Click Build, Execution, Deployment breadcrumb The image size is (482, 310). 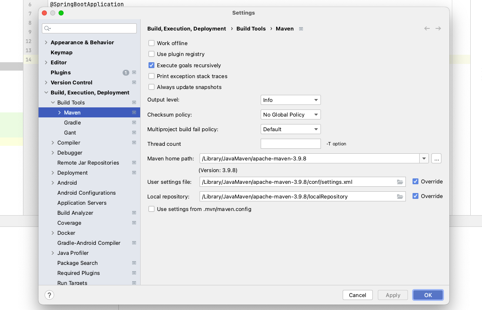[187, 28]
